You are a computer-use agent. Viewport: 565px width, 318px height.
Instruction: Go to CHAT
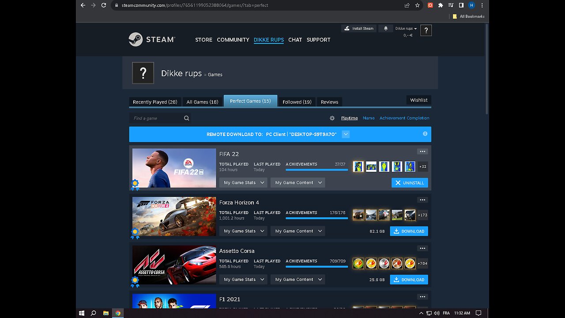(295, 40)
